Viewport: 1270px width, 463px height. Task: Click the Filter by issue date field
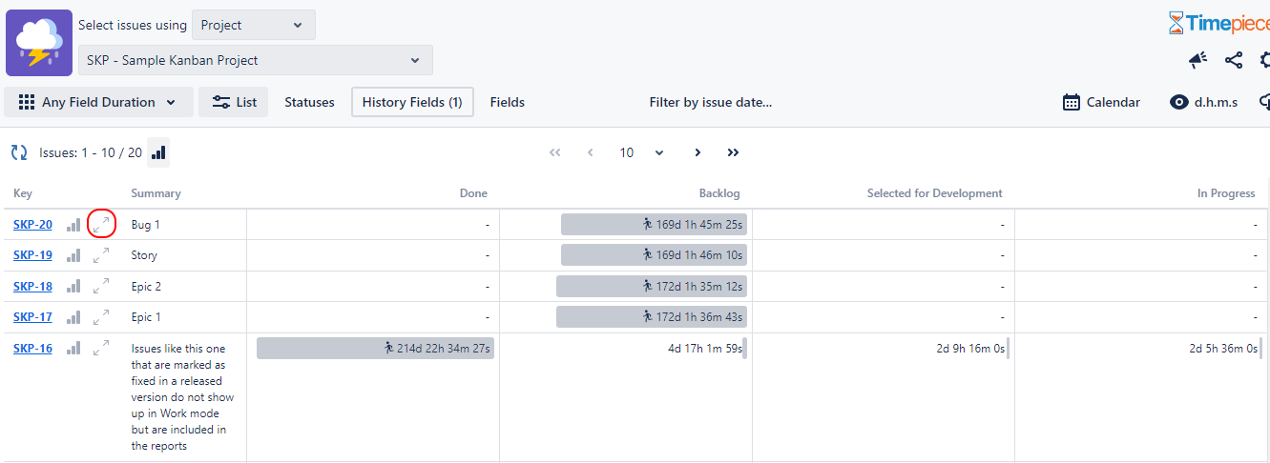[710, 102]
